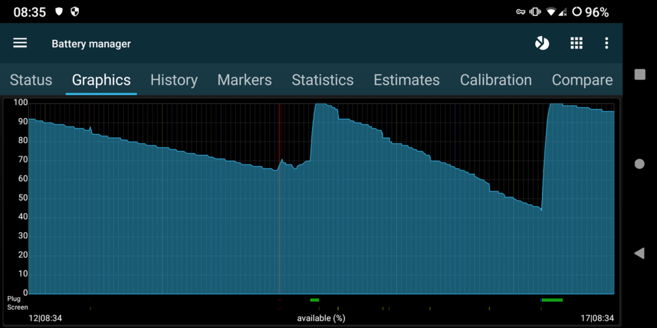Viewport: 657px width, 328px height.
Task: Open the apps grid icon
Action: click(x=576, y=43)
